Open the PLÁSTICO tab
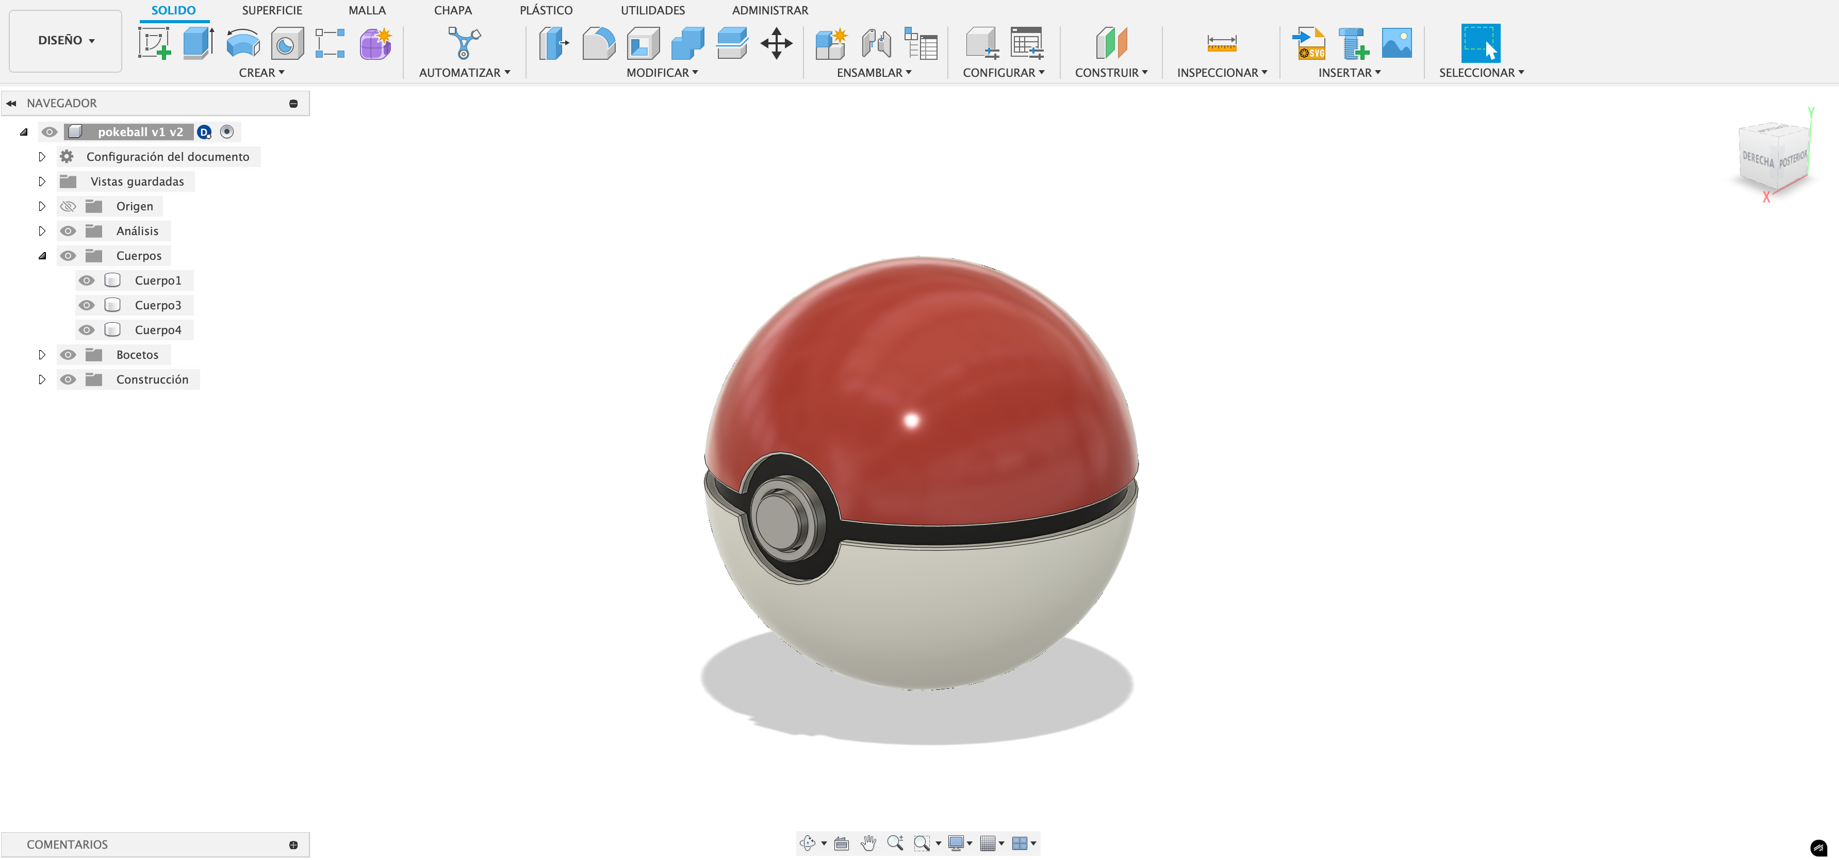This screenshot has width=1839, height=860. [x=546, y=10]
